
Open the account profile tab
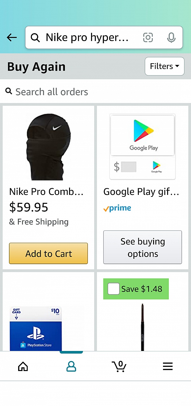pos(71,367)
